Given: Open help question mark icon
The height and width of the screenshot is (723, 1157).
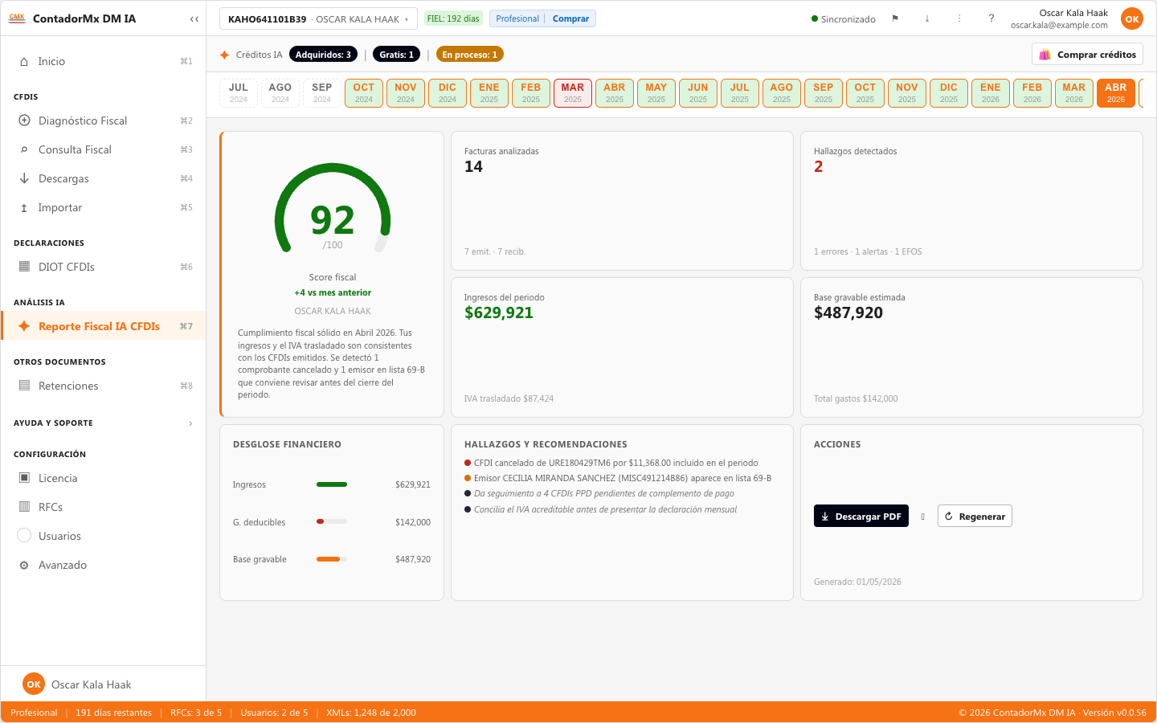Looking at the screenshot, I should click(991, 18).
